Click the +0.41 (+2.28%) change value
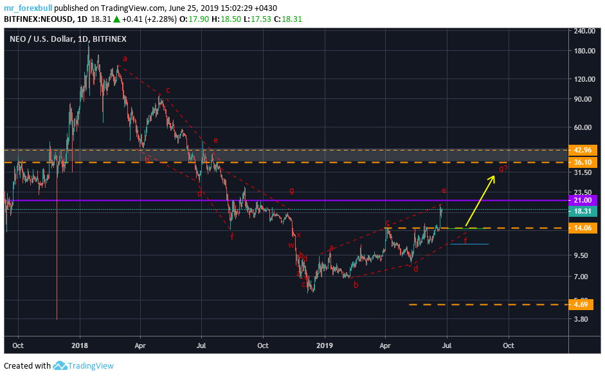 (x=149, y=19)
